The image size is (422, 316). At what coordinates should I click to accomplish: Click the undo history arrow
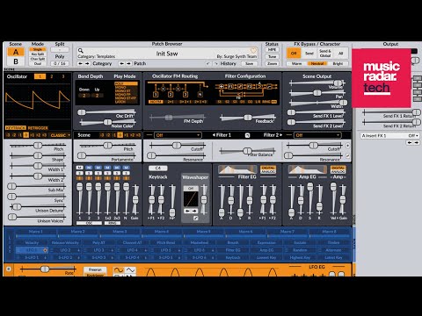tap(208, 63)
